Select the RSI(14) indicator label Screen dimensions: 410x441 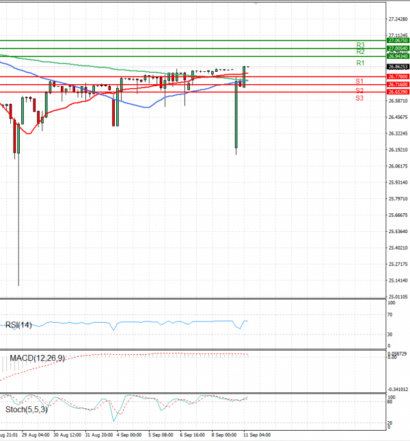[x=18, y=325]
